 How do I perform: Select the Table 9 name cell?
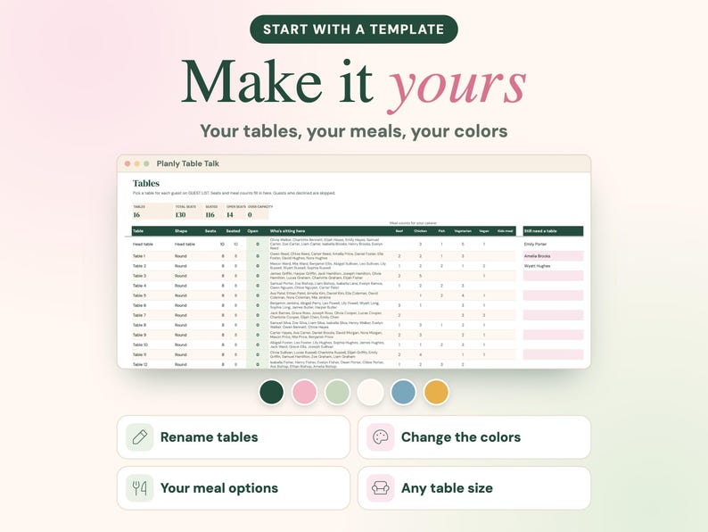[x=139, y=335]
